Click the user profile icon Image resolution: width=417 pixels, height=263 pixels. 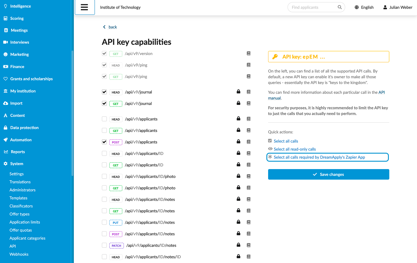385,7
